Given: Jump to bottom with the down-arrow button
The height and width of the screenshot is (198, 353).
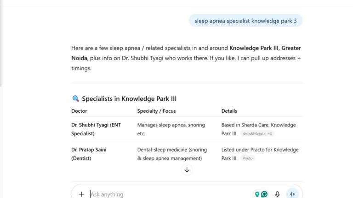Looking at the screenshot, I should tap(187, 170).
